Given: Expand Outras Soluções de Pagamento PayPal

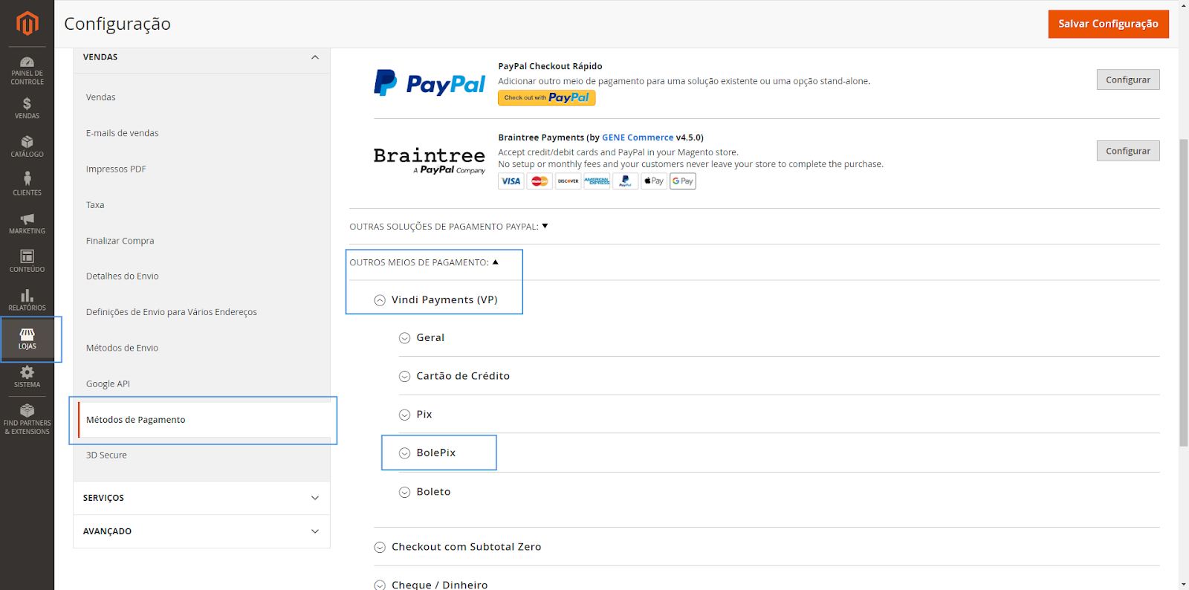Looking at the screenshot, I should tap(449, 226).
